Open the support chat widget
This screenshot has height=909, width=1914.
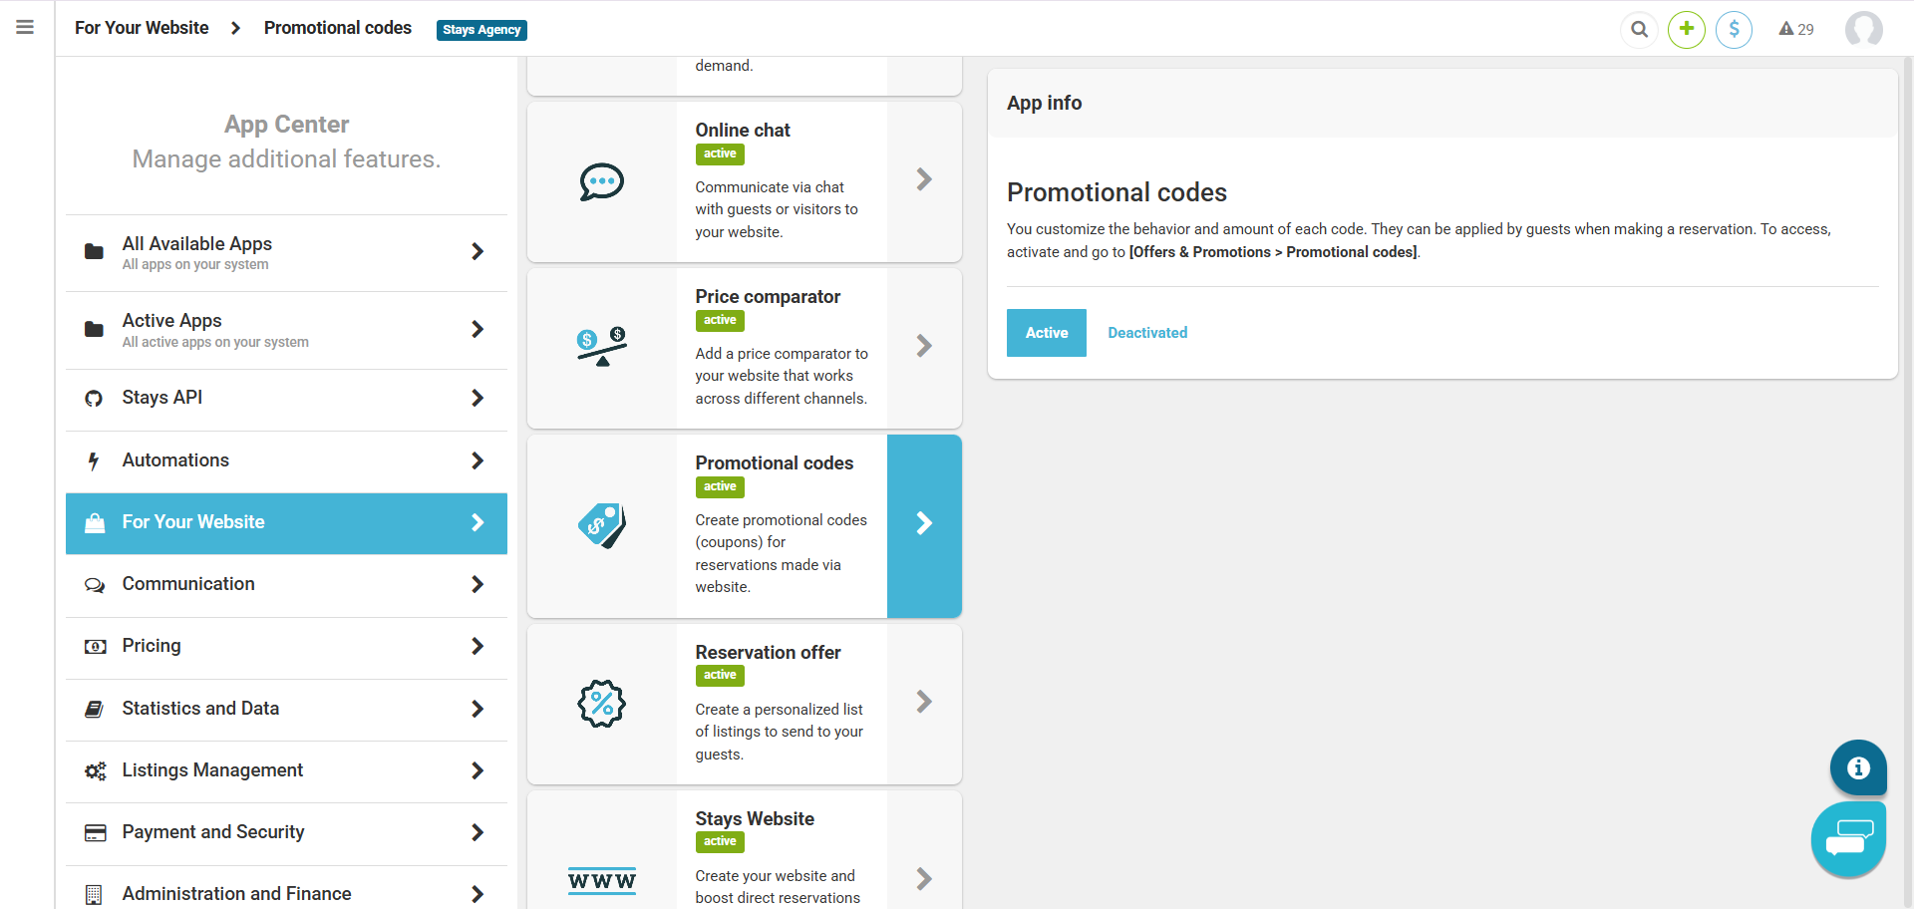1849,839
